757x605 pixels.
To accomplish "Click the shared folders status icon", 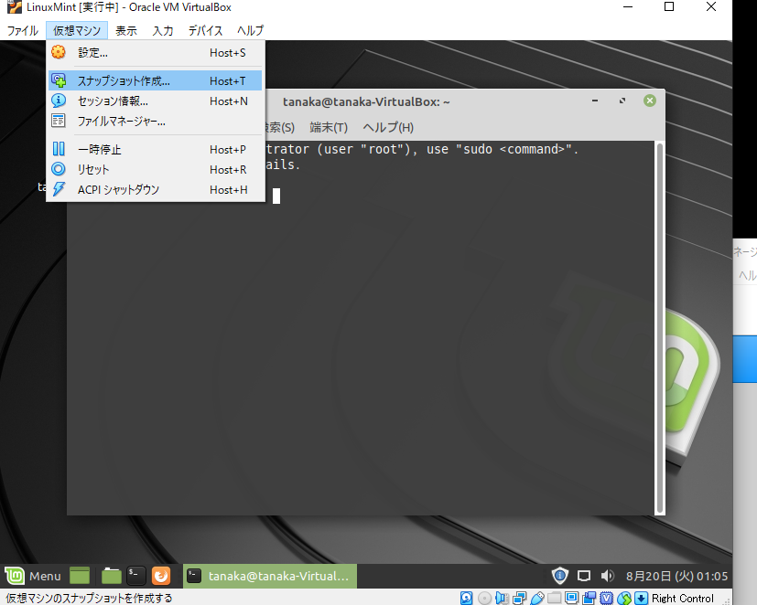I will [554, 599].
